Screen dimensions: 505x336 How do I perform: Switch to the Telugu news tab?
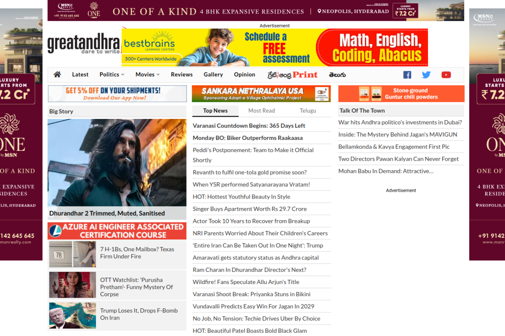(308, 111)
